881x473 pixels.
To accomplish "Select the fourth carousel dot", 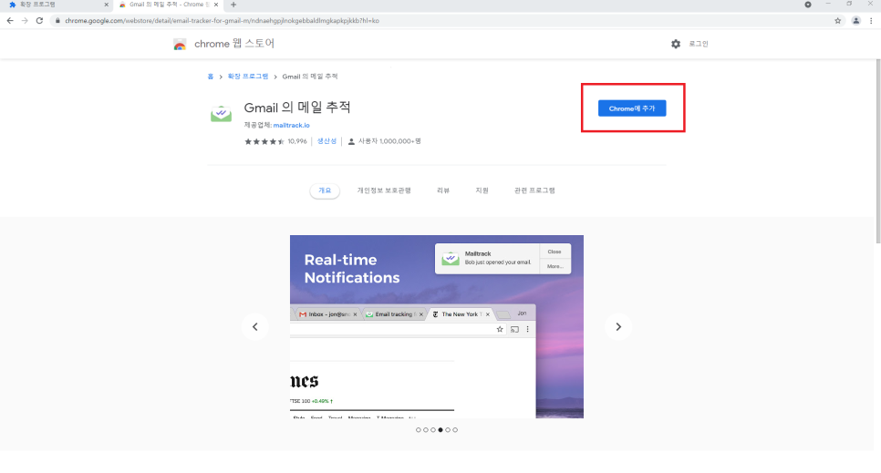I will tap(440, 430).
